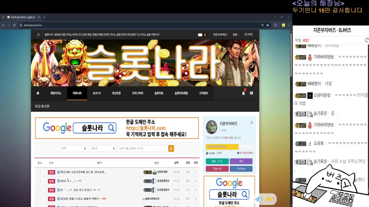The width and height of the screenshot is (369, 207).
Task: Click the 31,473,983 points value
Action: (x=246, y=153)
